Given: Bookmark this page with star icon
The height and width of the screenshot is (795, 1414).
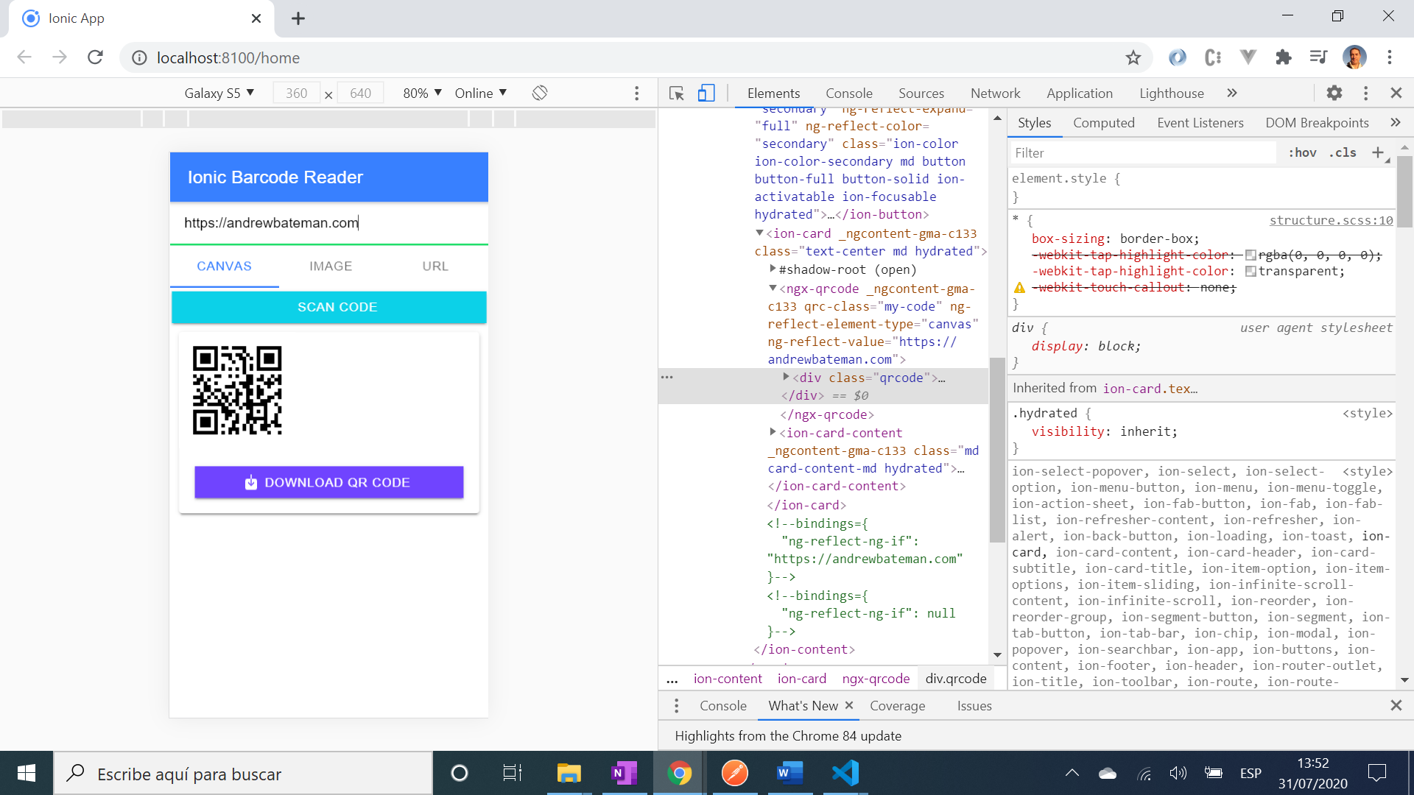Looking at the screenshot, I should pyautogui.click(x=1133, y=57).
